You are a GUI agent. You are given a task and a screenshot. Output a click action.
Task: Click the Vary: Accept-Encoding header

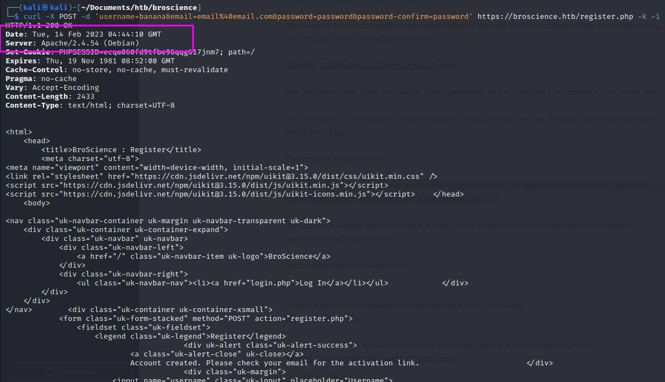point(52,88)
